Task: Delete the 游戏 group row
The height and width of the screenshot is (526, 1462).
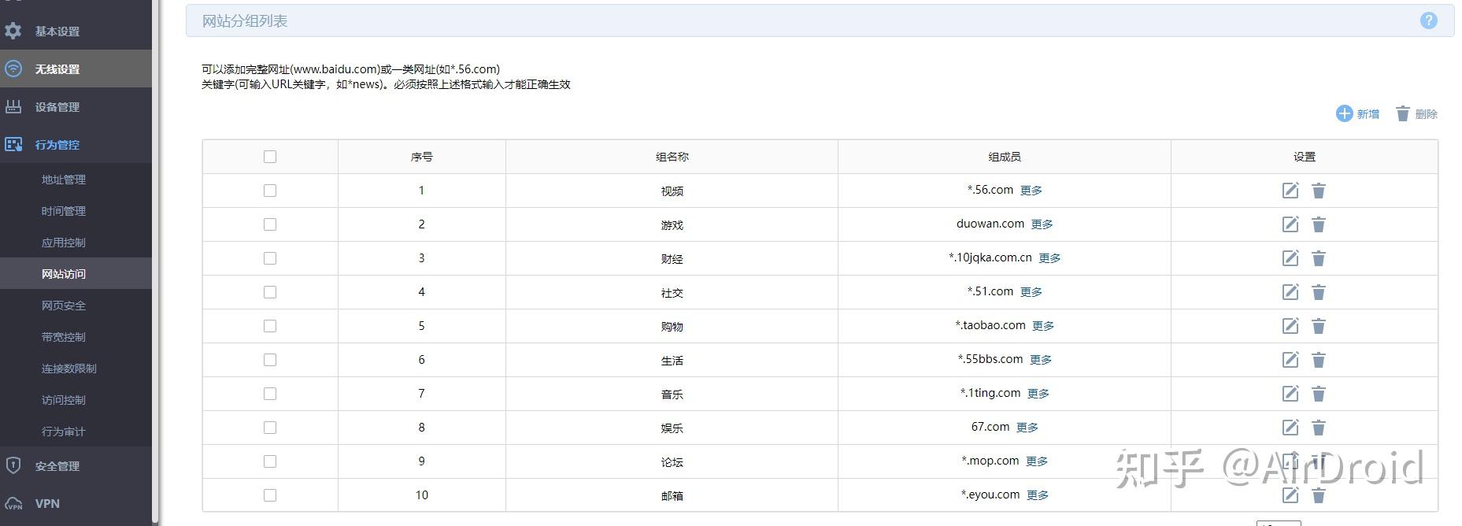Action: [1319, 224]
